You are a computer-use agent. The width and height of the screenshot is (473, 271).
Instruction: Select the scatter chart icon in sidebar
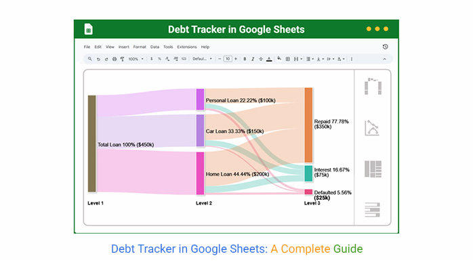(373, 127)
